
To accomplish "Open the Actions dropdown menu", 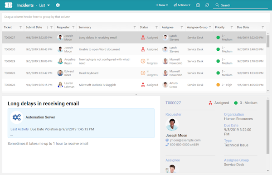I will coord(182,5).
